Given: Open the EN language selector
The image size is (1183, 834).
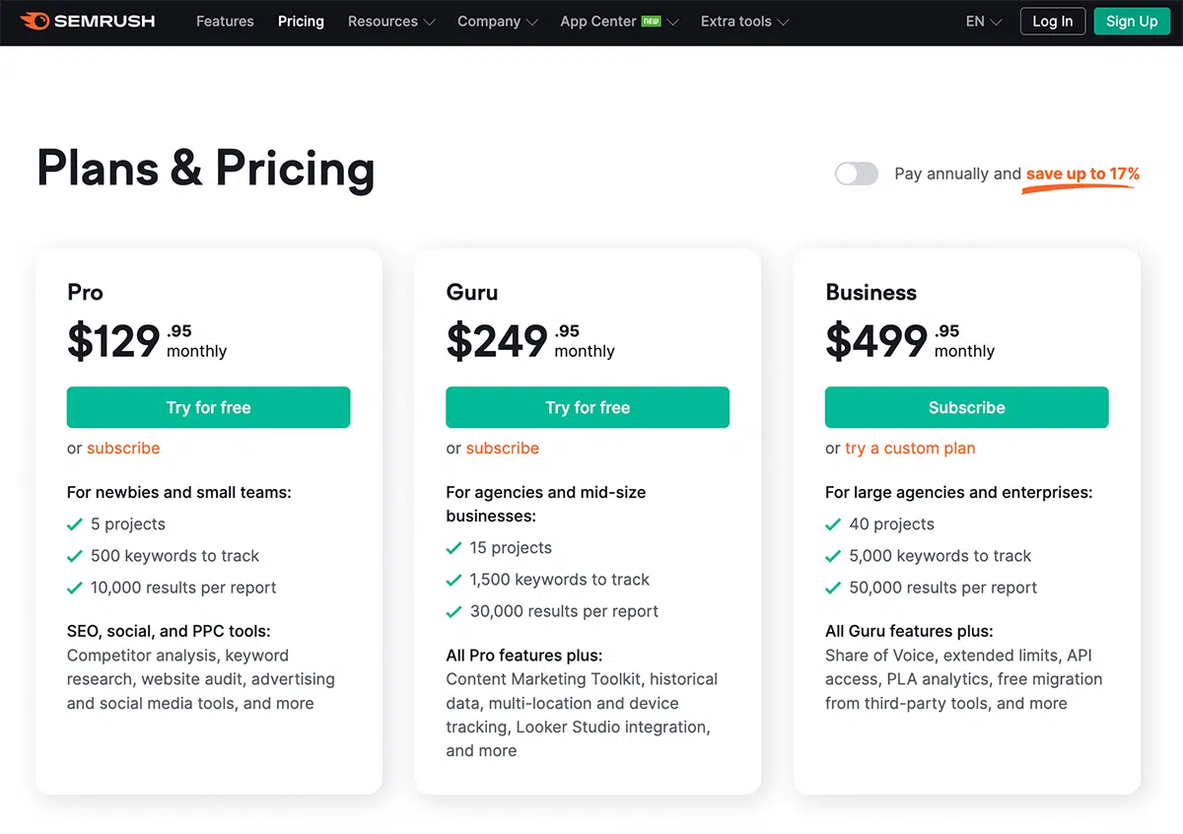Looking at the screenshot, I should 984,21.
